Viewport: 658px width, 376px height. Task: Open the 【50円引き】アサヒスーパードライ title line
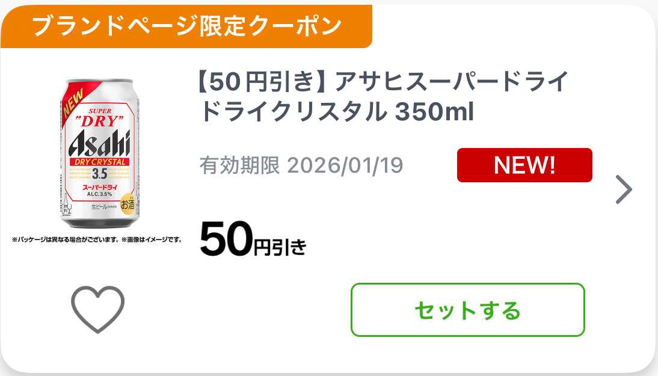(x=383, y=81)
